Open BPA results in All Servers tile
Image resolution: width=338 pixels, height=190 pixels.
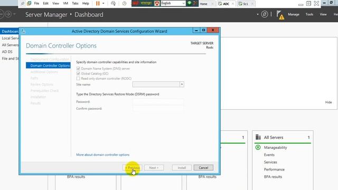(x=273, y=177)
